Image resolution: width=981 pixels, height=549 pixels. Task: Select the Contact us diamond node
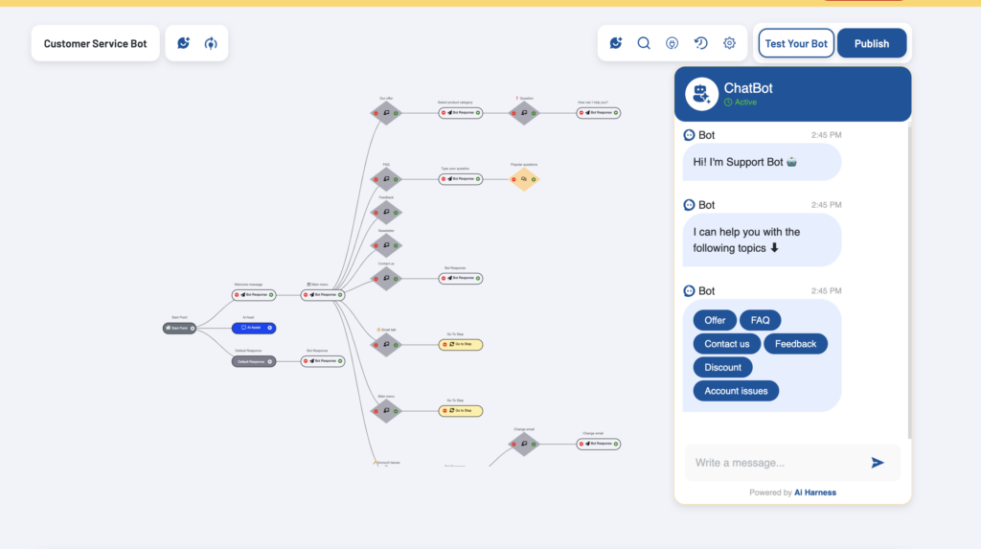click(386, 279)
